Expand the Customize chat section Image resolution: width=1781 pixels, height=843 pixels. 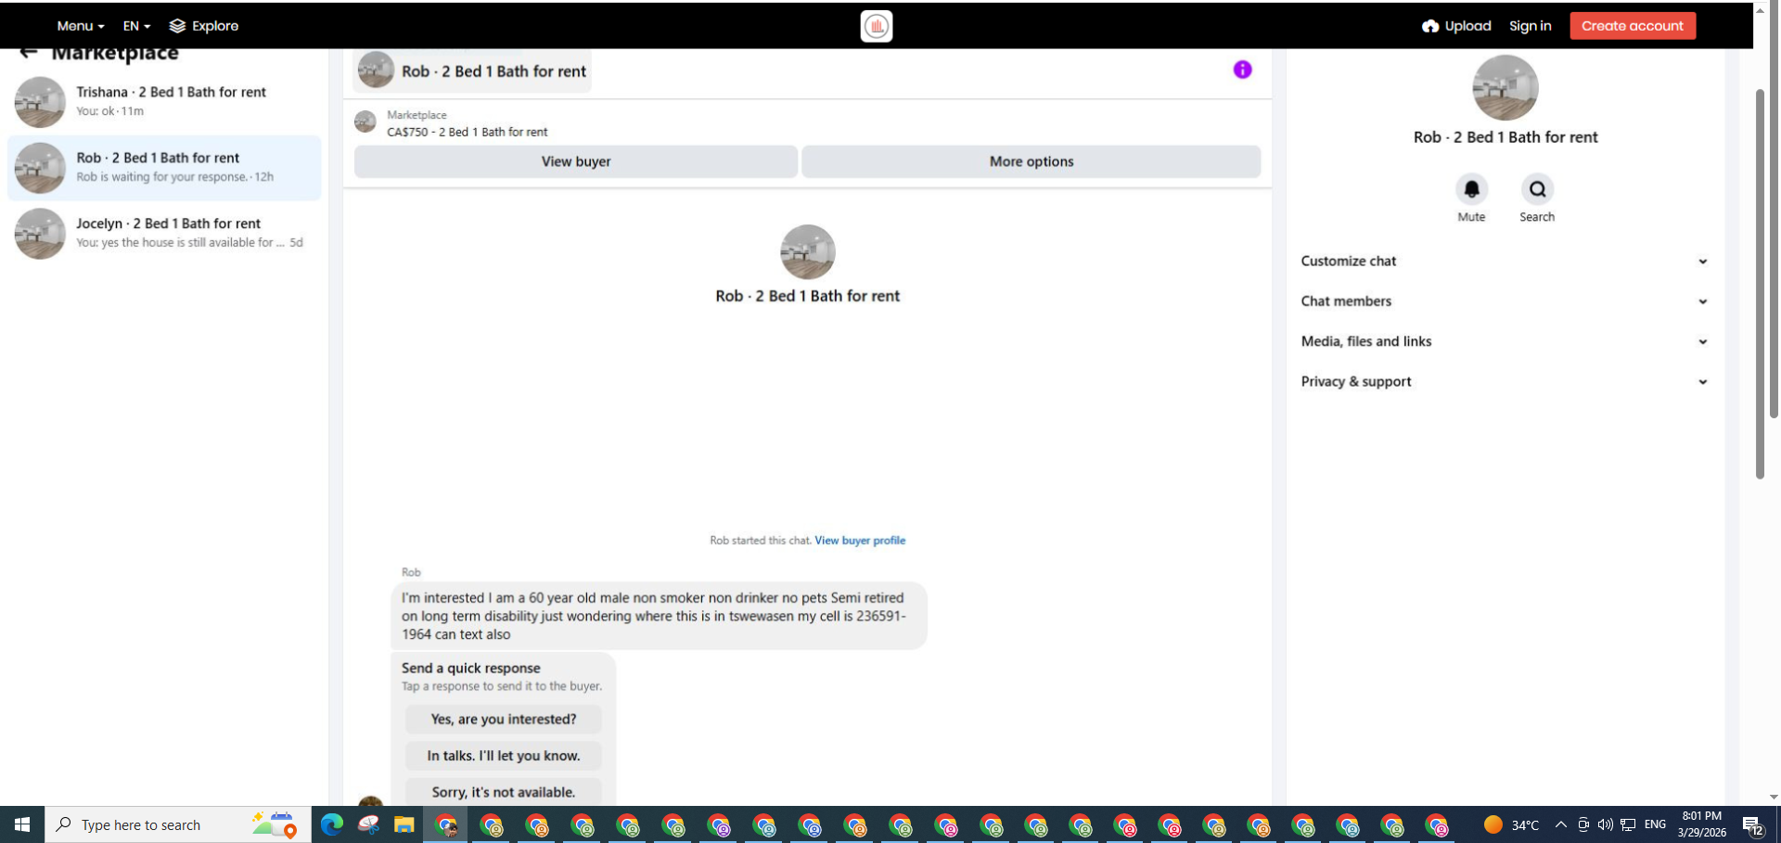tap(1505, 262)
